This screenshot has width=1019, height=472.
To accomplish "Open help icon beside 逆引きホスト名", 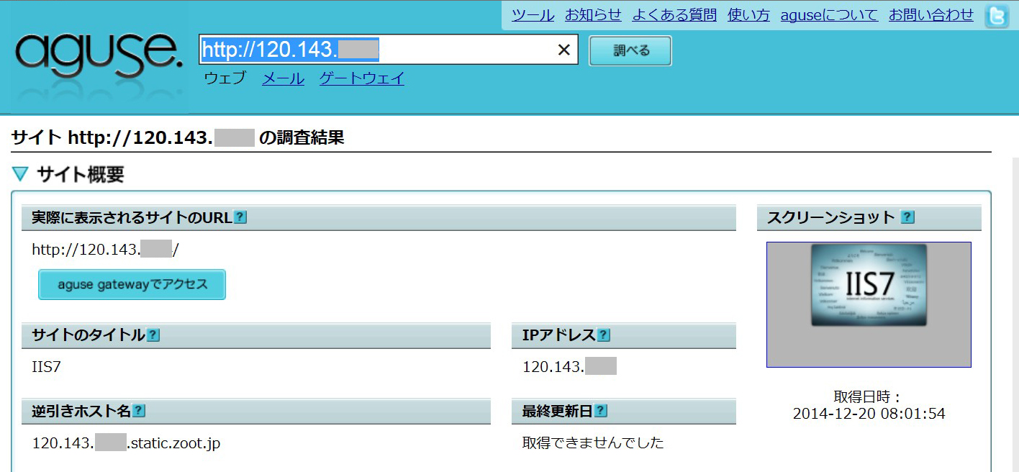I will 139,411.
